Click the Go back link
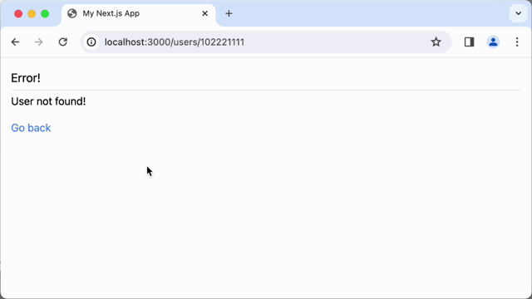This screenshot has height=299, width=532. pos(31,128)
